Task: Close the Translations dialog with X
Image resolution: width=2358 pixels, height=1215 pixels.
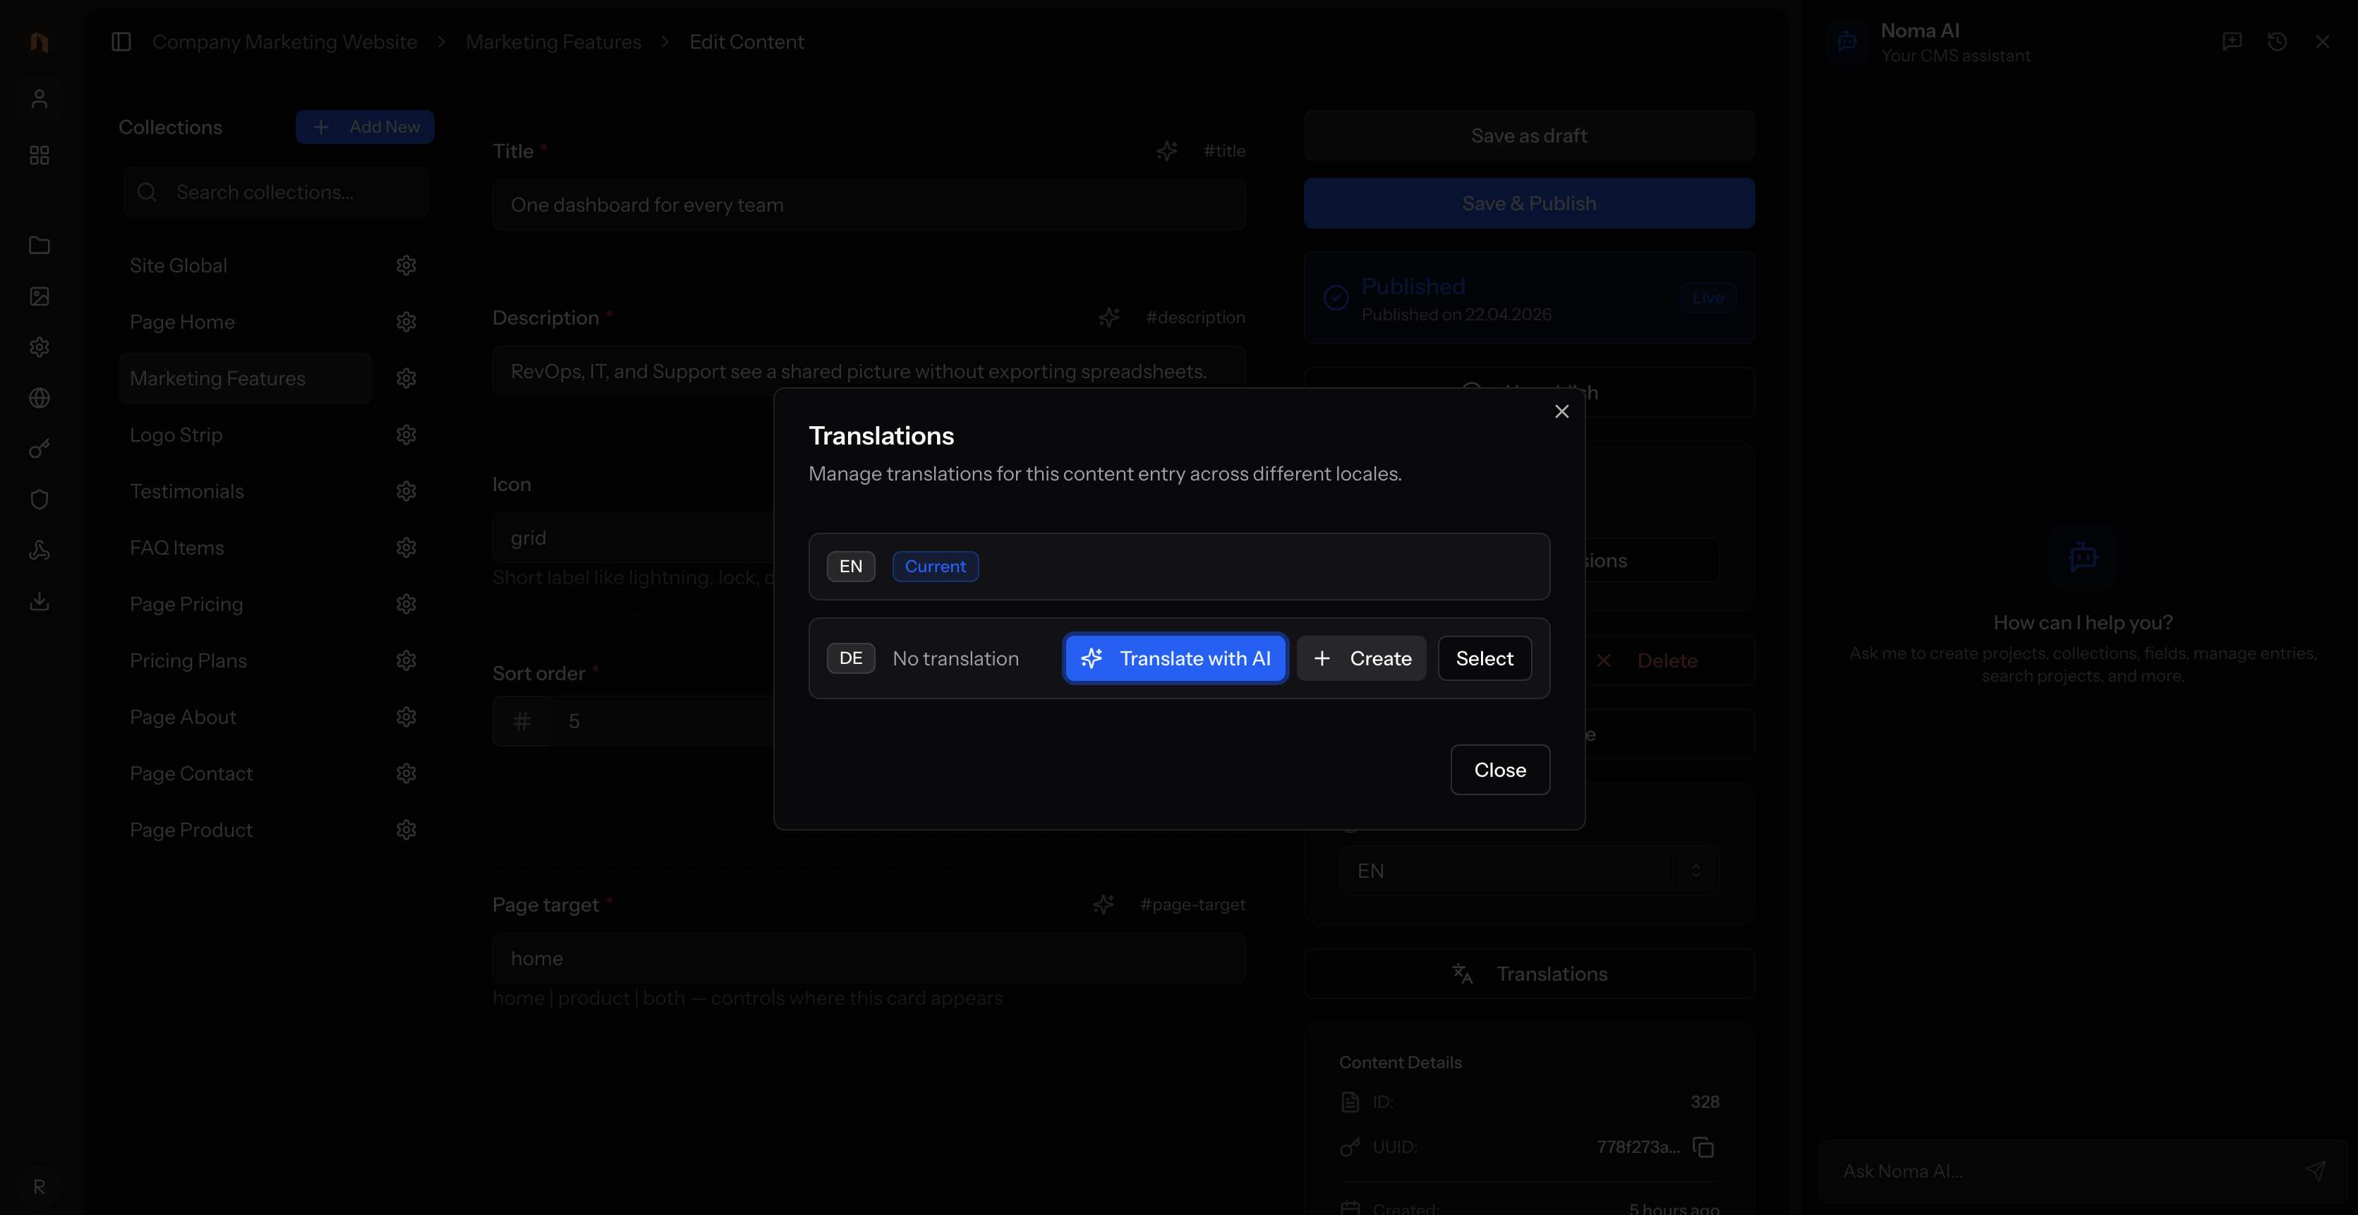Action: (1561, 412)
